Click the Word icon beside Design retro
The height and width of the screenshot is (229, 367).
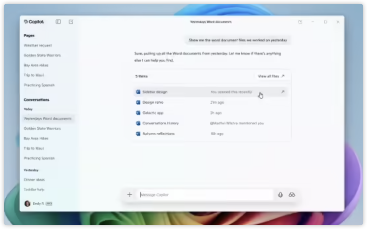(138, 102)
